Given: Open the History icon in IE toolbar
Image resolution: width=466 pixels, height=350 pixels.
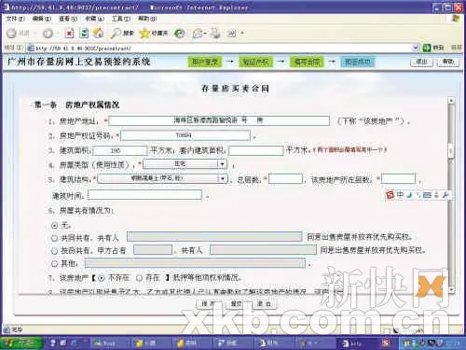Looking at the screenshot, I should pyautogui.click(x=179, y=34).
